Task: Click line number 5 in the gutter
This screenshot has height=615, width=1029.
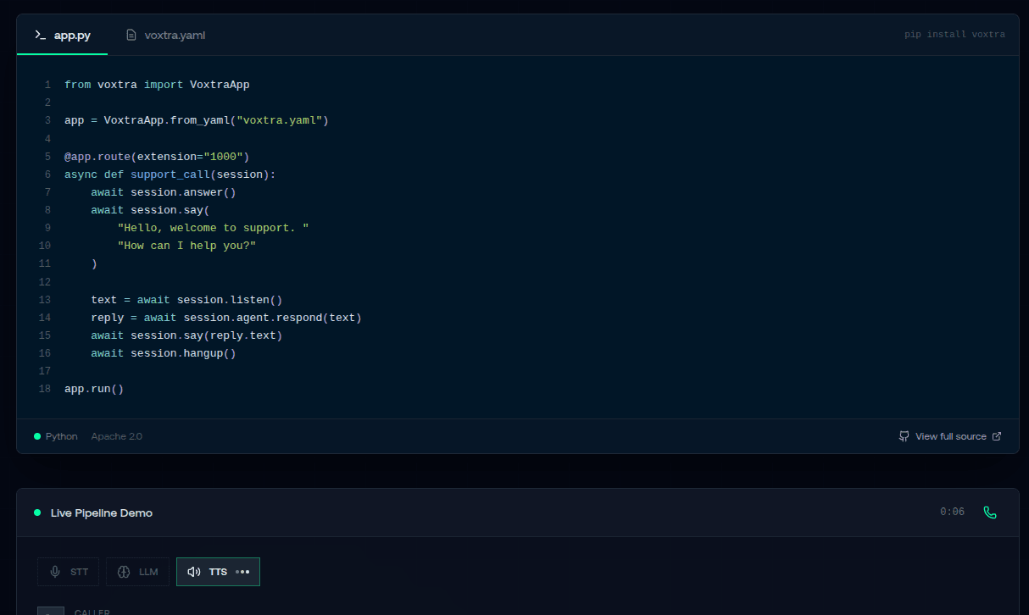Action: 48,157
